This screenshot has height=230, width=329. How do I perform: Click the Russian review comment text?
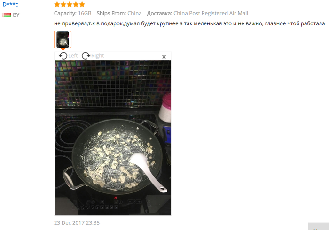189,23
